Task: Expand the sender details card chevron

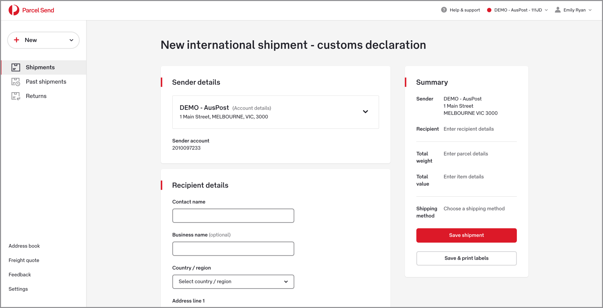Action: [365, 112]
